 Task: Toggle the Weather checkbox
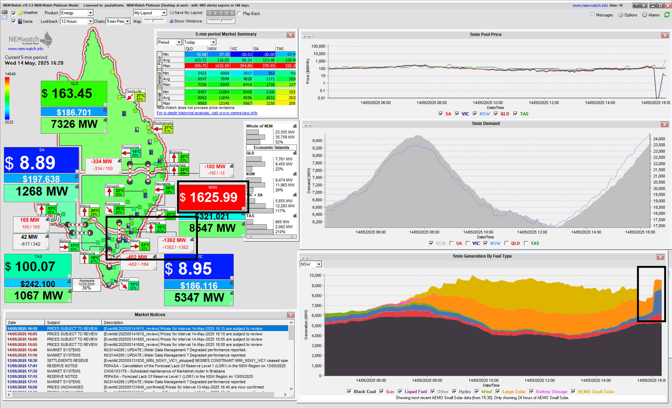point(14,13)
